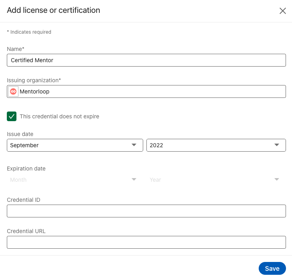
Task: Click the Mentorloop logo icon
Action: coord(13,91)
